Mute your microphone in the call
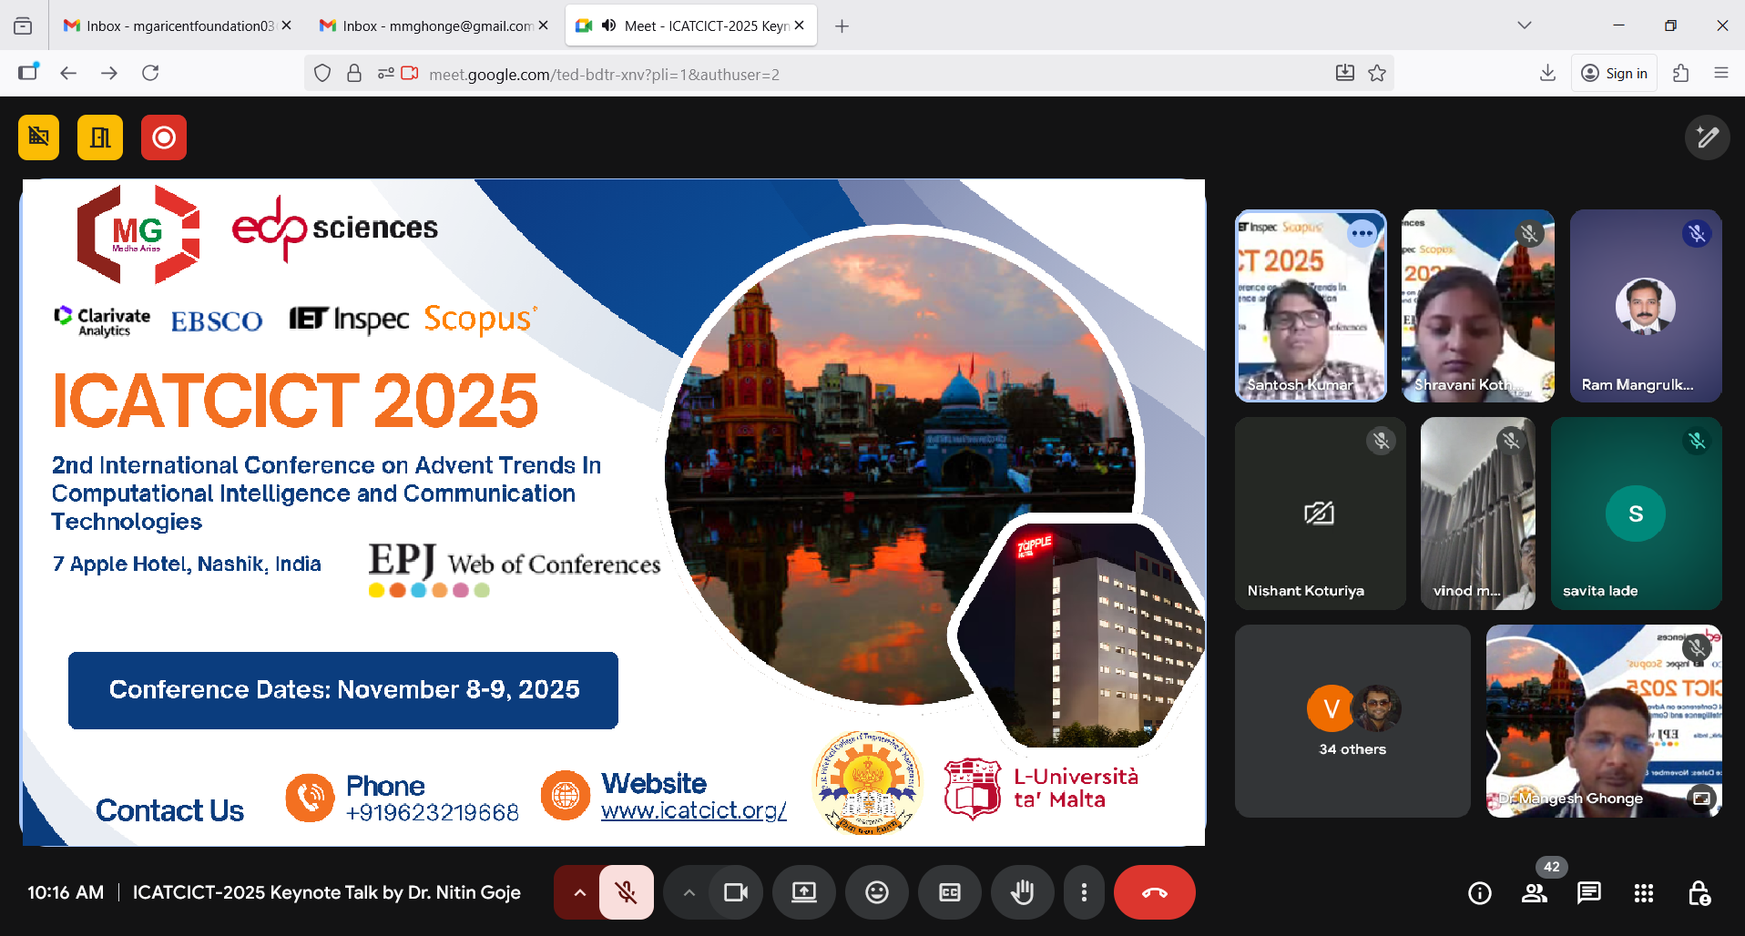The height and width of the screenshot is (936, 1745). [x=627, y=892]
